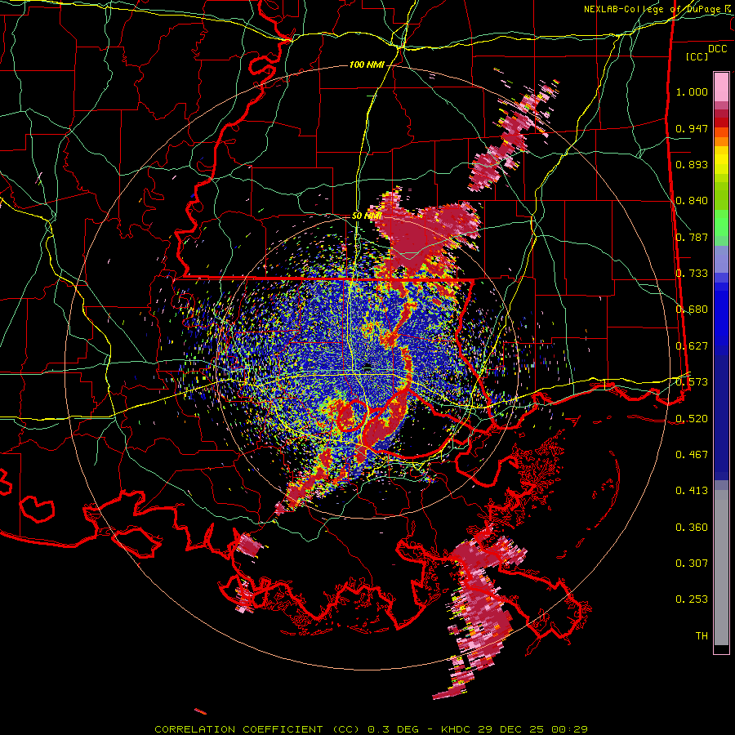Click the 0.733 scale value
Screen dimensions: 735x735
point(692,274)
